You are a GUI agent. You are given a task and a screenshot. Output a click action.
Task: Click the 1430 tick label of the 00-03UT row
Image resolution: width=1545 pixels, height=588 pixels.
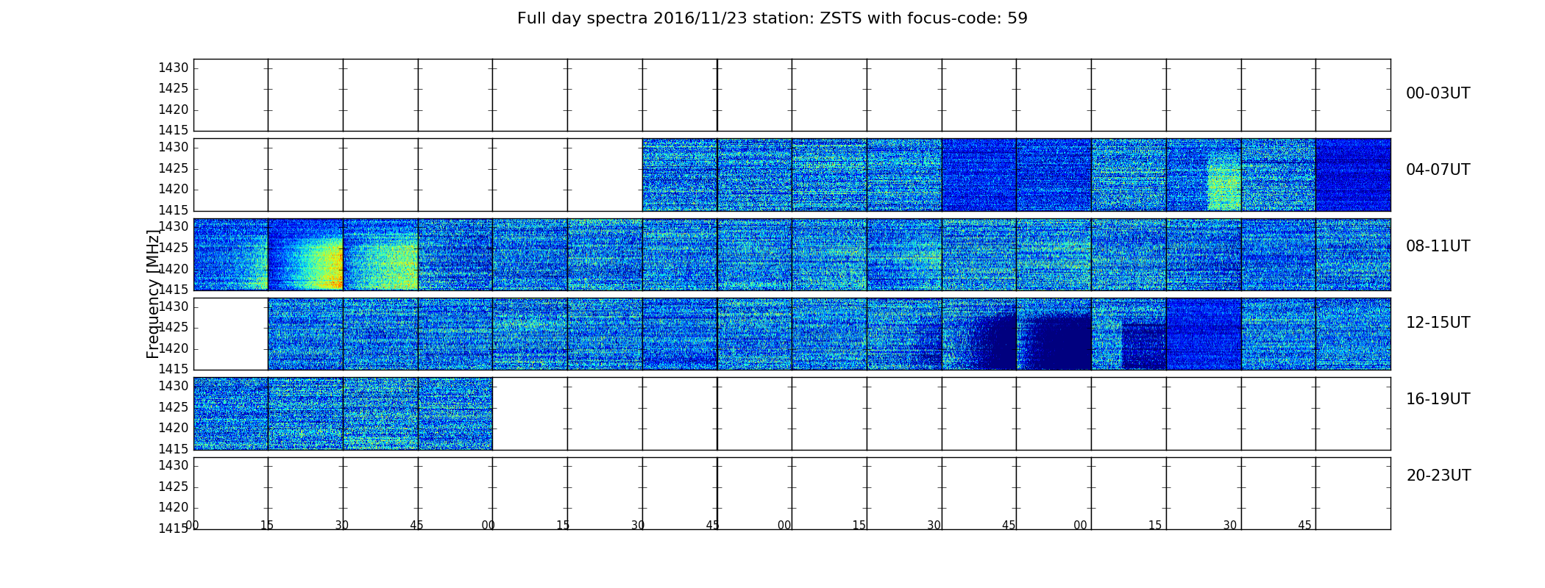[174, 68]
